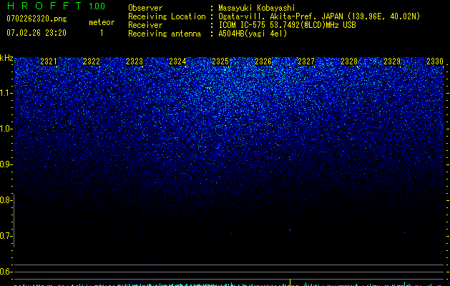
Task: Click the kHz axis unit label
Action: [x=6, y=58]
